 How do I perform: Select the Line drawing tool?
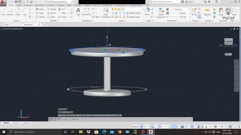tap(3, 12)
